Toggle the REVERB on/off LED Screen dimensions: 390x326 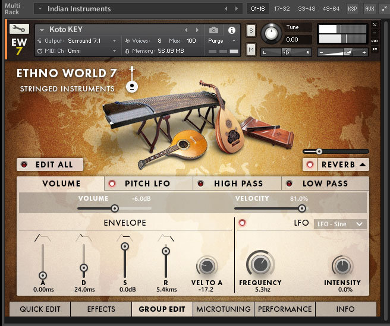coord(310,164)
